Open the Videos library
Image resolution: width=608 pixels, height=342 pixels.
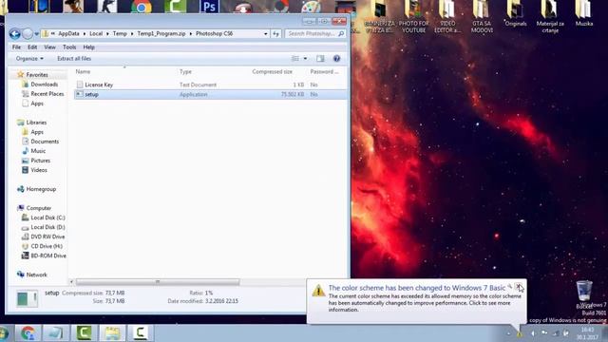pos(39,170)
